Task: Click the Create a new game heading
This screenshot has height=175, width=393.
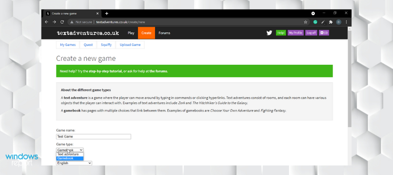Action: (86, 59)
